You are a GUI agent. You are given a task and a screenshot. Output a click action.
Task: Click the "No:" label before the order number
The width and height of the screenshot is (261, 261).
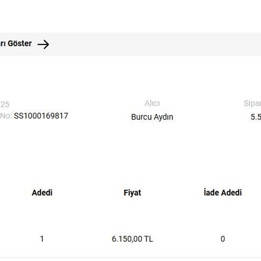click(x=6, y=116)
